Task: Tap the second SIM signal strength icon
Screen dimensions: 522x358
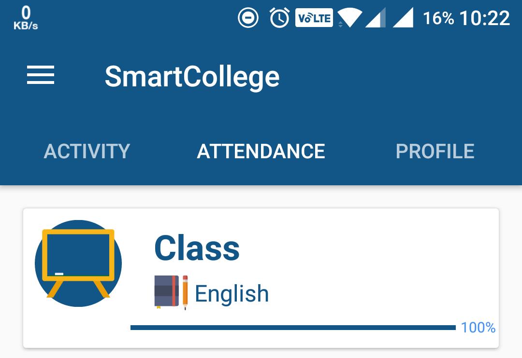Action: click(403, 18)
